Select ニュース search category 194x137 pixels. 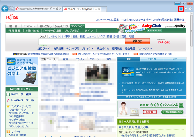click(x=91, y=36)
